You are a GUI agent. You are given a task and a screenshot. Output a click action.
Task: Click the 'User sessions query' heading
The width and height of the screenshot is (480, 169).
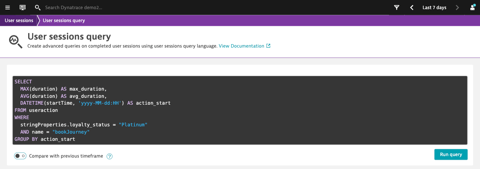coord(69,37)
